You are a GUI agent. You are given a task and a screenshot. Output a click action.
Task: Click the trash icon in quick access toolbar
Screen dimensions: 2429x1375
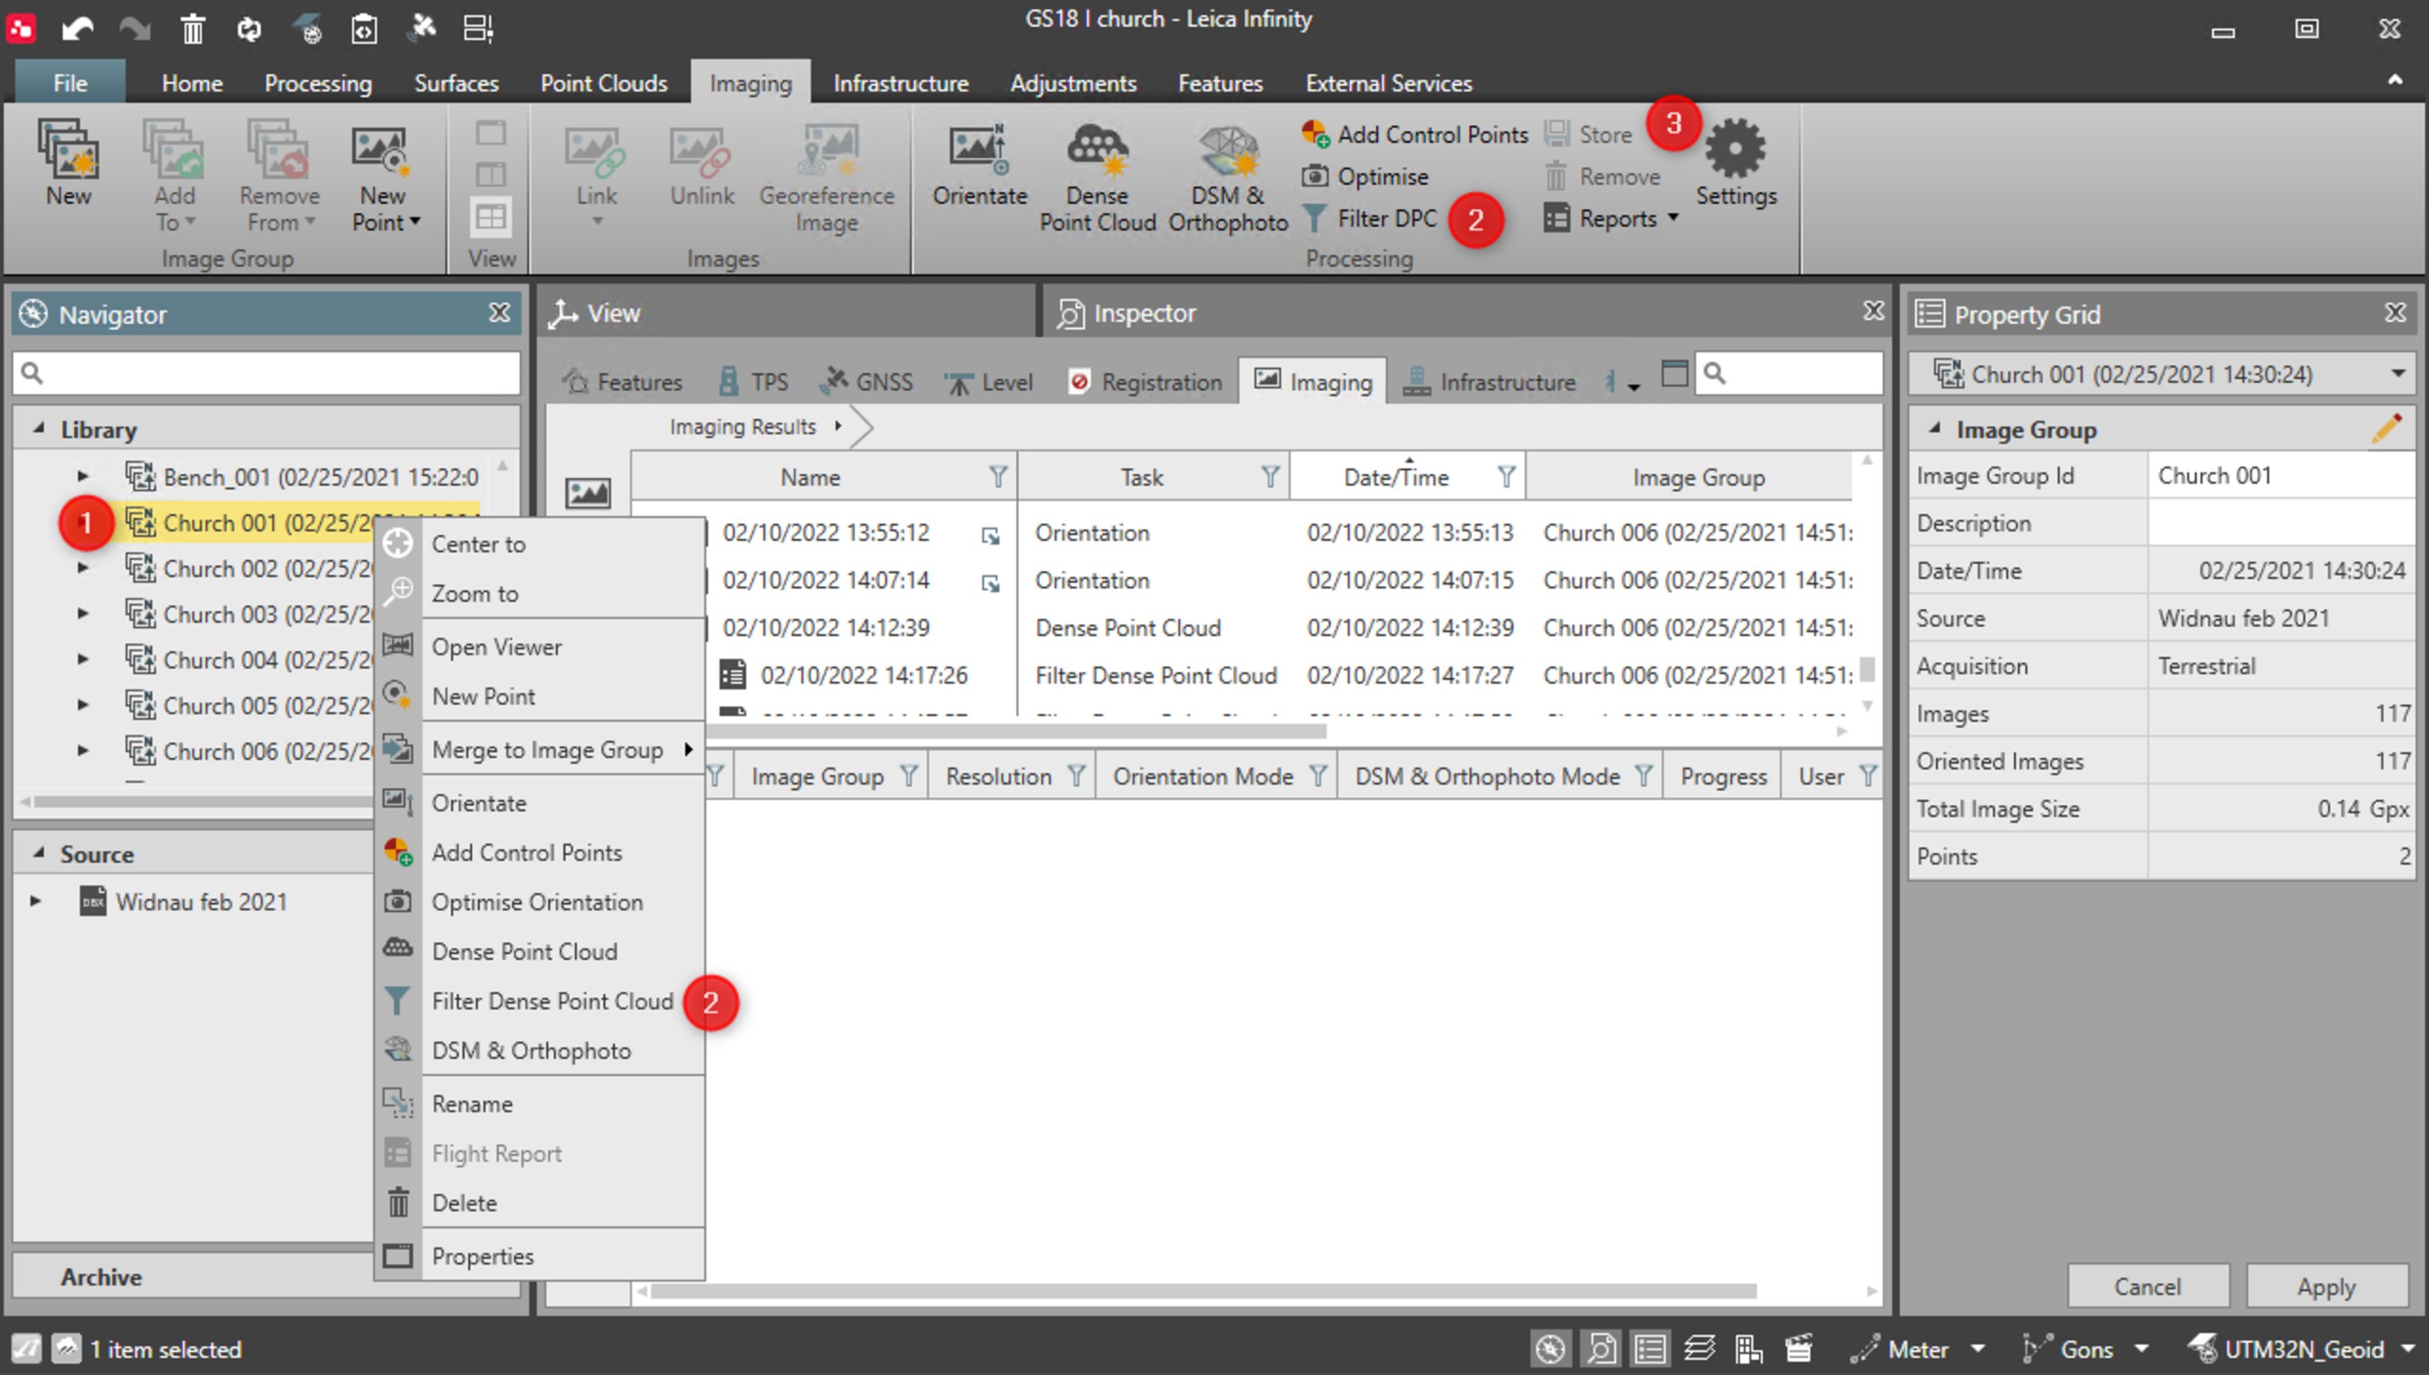pyautogui.click(x=193, y=28)
